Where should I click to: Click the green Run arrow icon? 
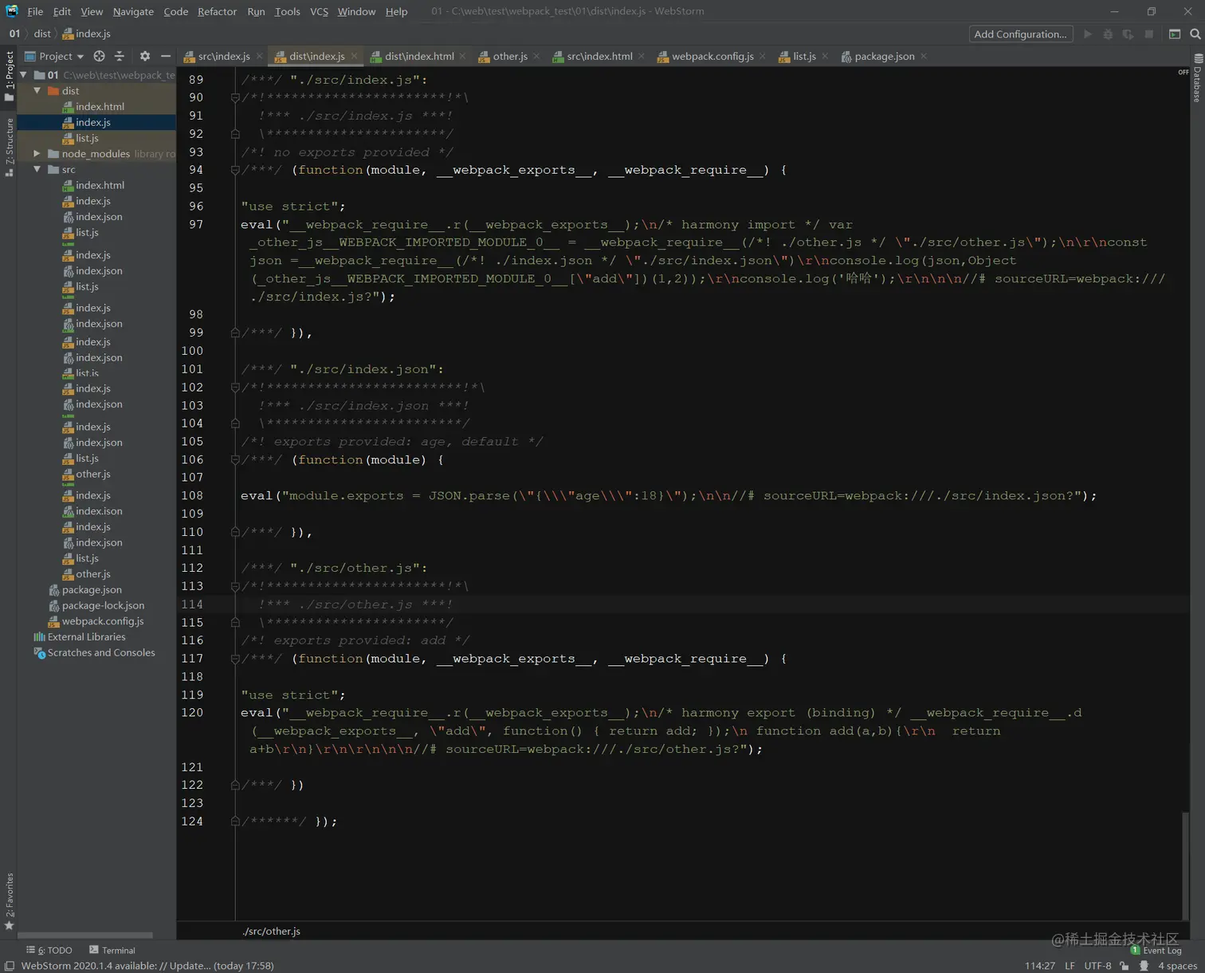click(x=1088, y=34)
